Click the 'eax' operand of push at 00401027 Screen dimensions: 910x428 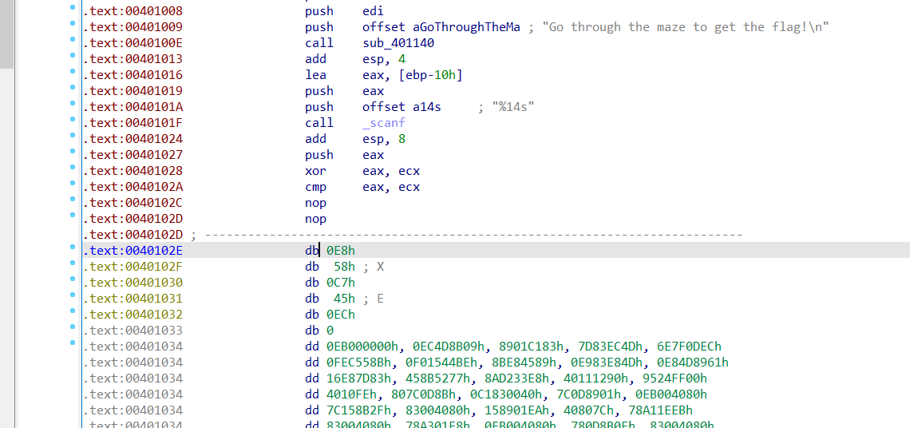click(373, 155)
